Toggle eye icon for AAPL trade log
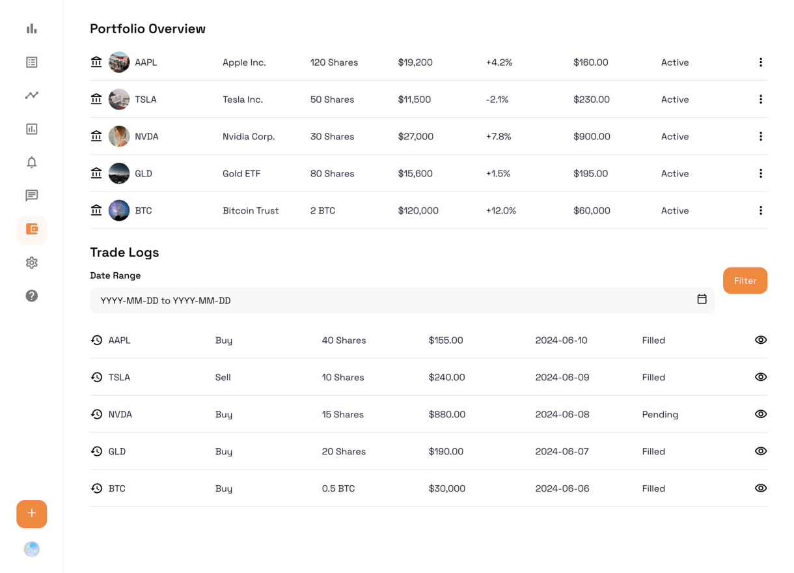This screenshot has height=573, width=794. 760,340
